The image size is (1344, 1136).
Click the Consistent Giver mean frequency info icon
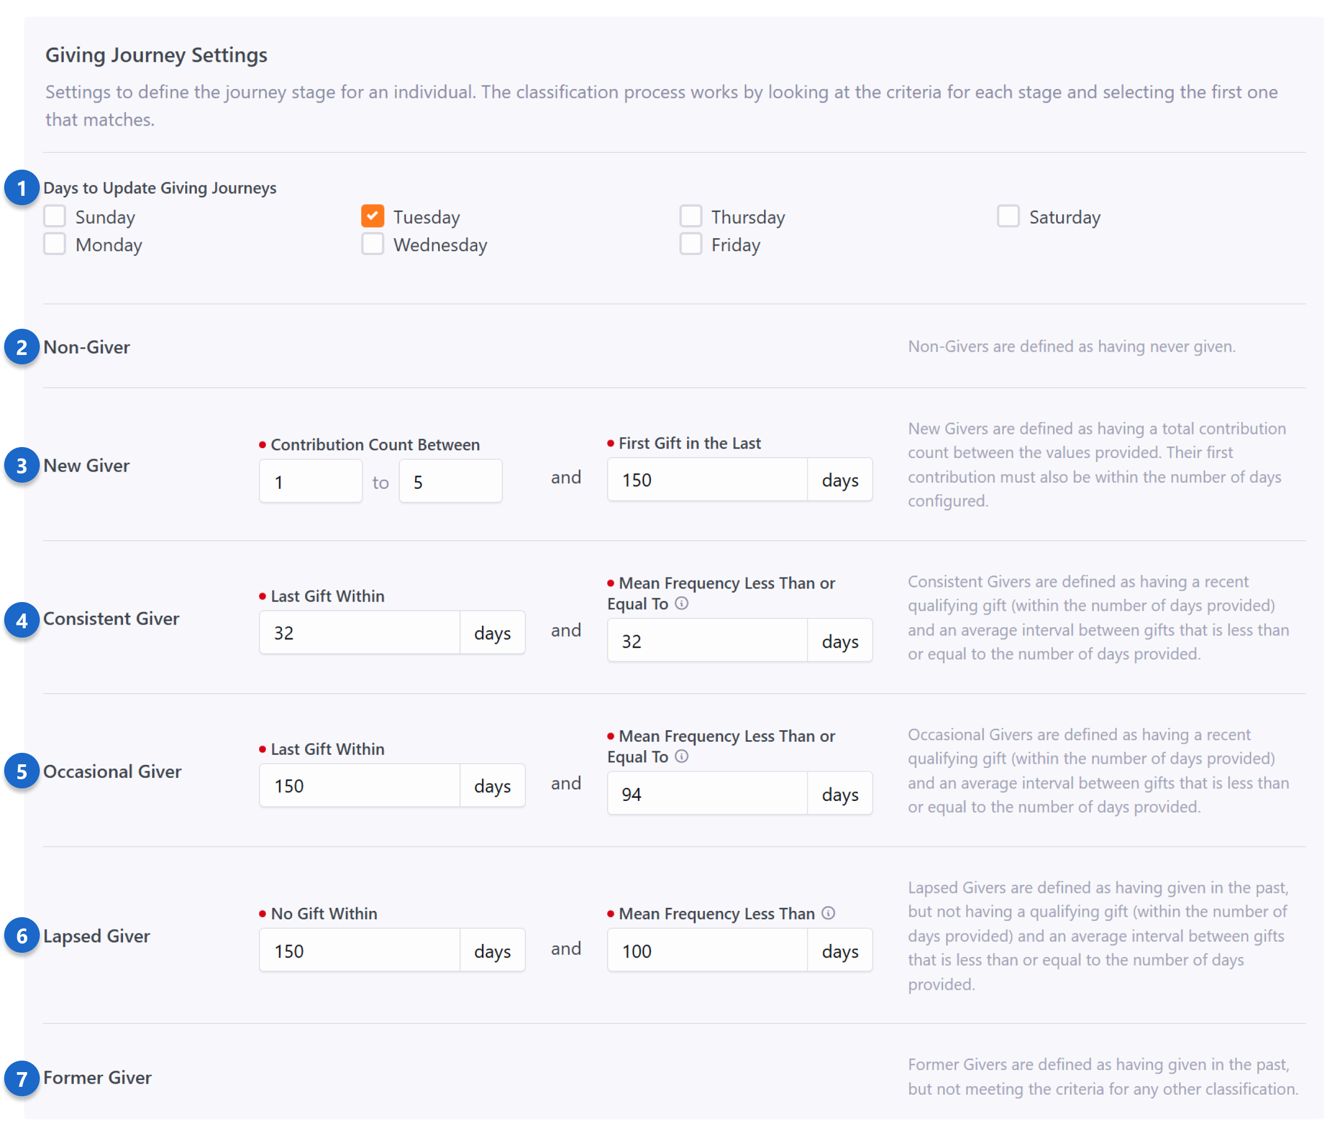(x=681, y=604)
